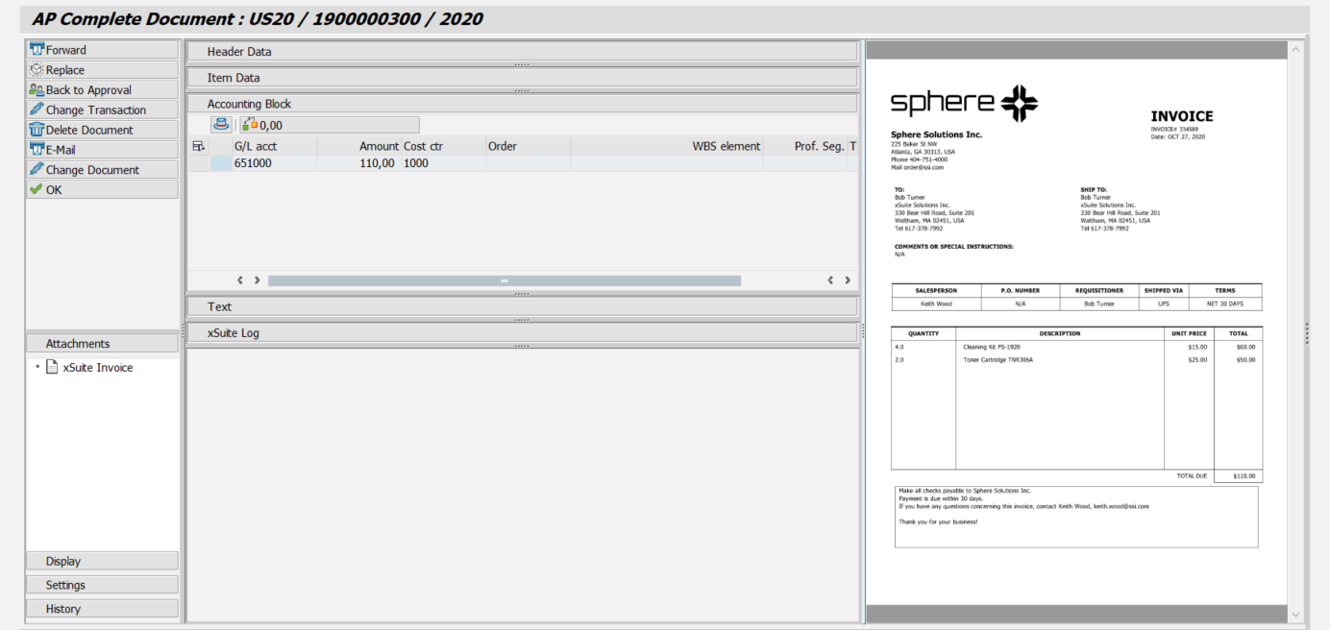Click the Replace clock icon
Screen dimensions: 1330x630
[x=37, y=70]
